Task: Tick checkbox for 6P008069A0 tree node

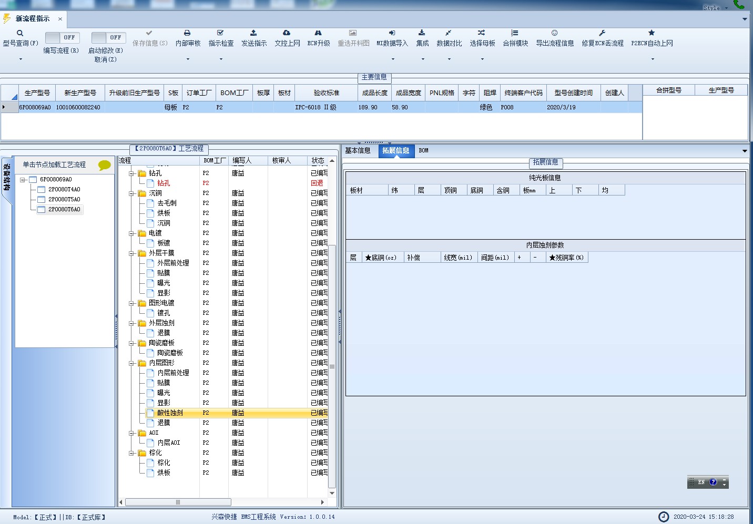Action: point(33,179)
